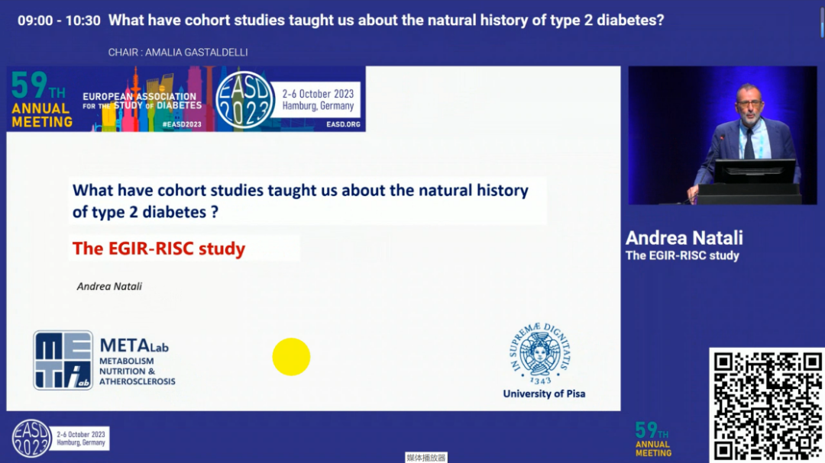Click the slide main question heading
This screenshot has height=463, width=825.
300,201
